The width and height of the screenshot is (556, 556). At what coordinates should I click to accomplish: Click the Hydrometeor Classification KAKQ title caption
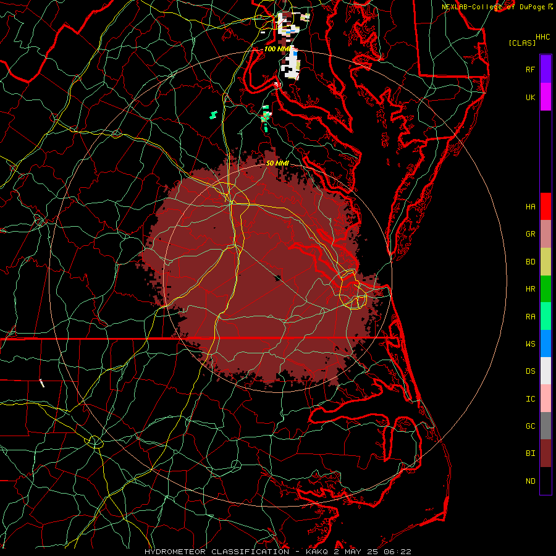(x=277, y=552)
